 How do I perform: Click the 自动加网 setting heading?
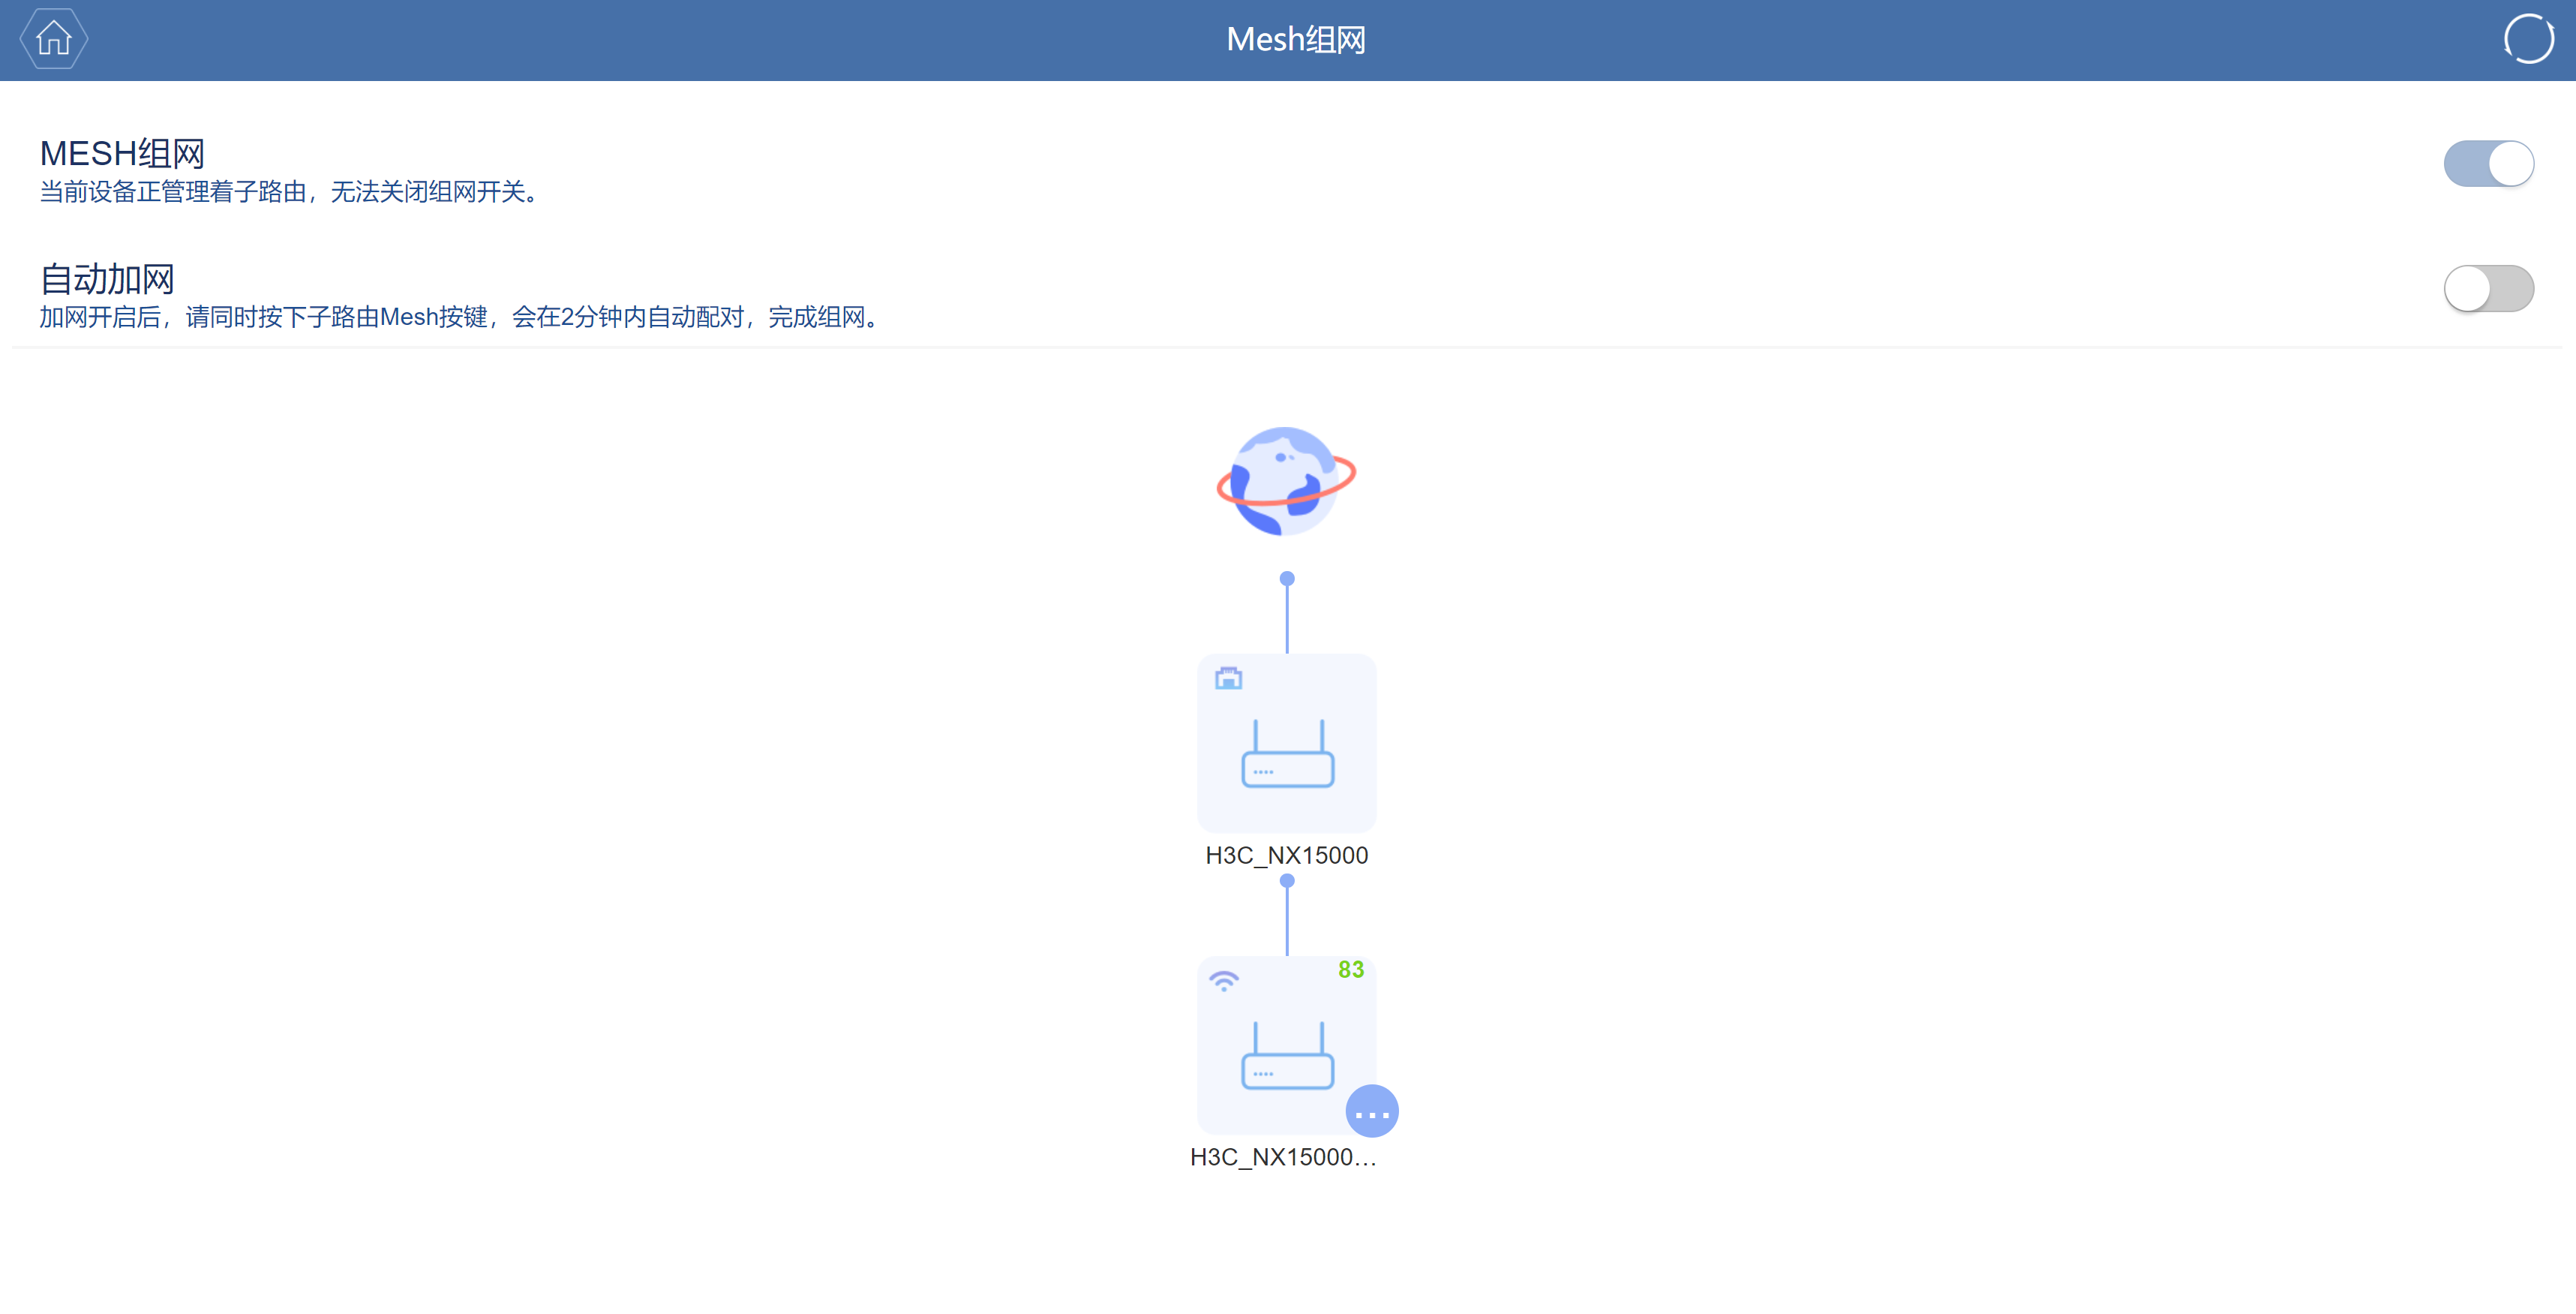108,279
